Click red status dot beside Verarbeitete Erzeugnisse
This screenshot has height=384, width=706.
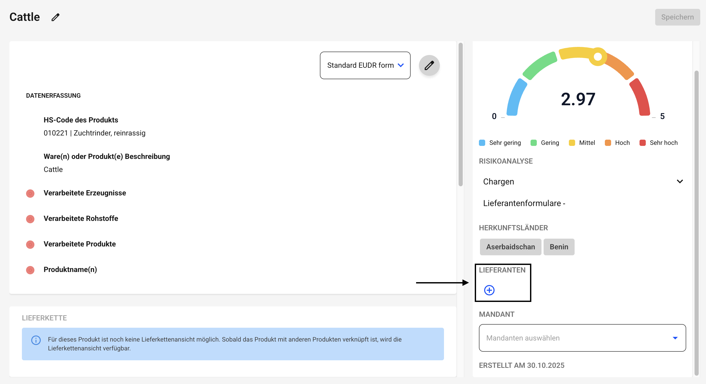click(30, 193)
